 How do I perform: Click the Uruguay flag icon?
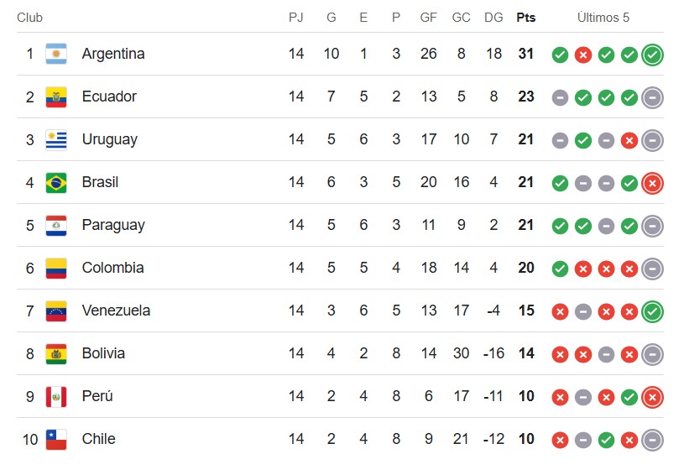[x=56, y=139]
